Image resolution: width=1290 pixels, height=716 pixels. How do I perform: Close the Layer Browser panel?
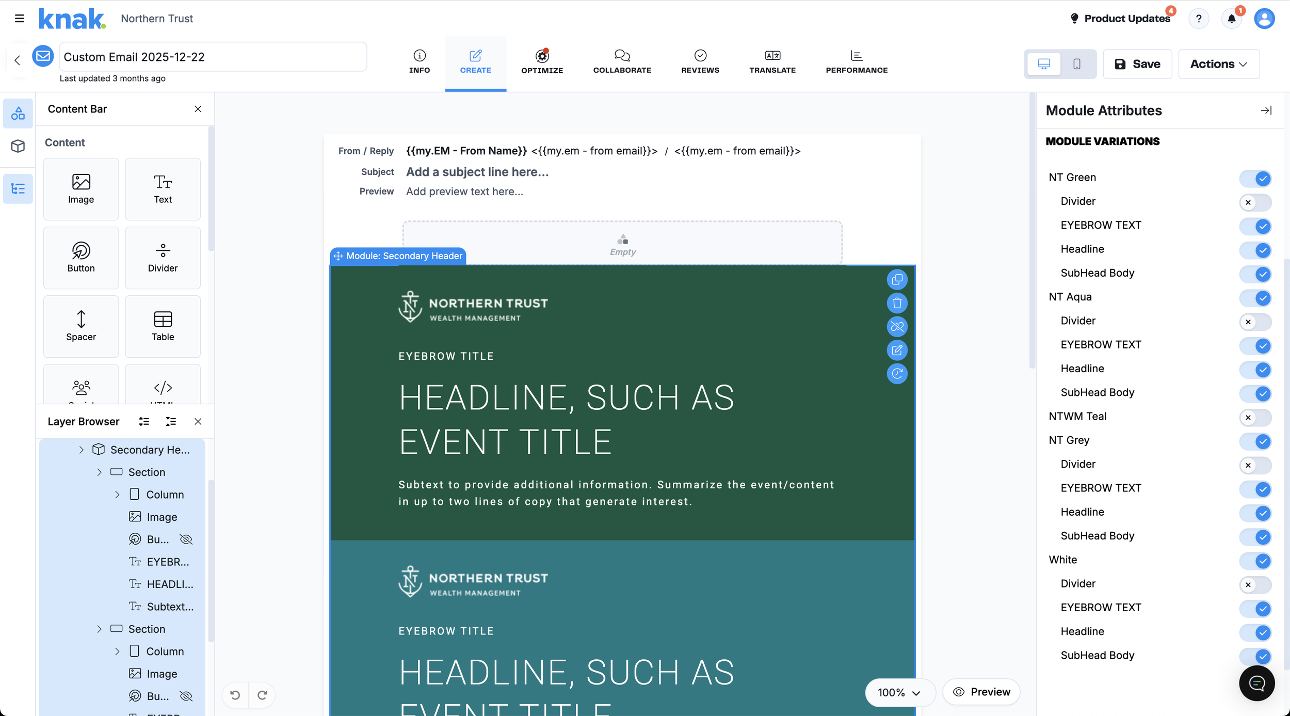pos(198,422)
